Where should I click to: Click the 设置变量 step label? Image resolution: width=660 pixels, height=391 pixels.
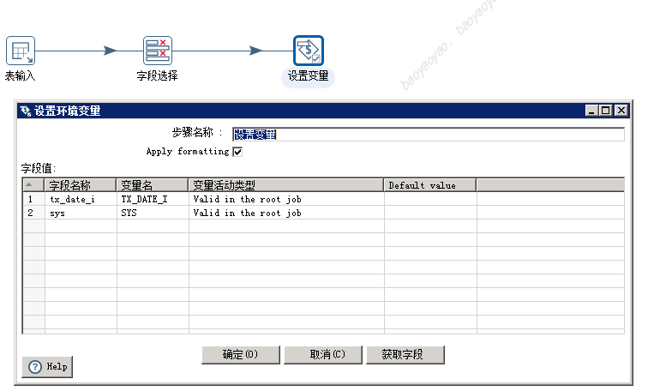point(308,76)
